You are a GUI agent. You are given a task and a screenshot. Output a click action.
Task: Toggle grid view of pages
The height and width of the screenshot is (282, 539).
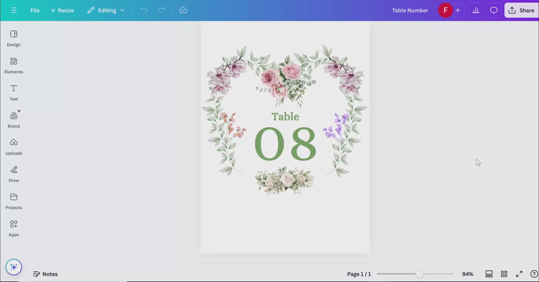point(504,274)
